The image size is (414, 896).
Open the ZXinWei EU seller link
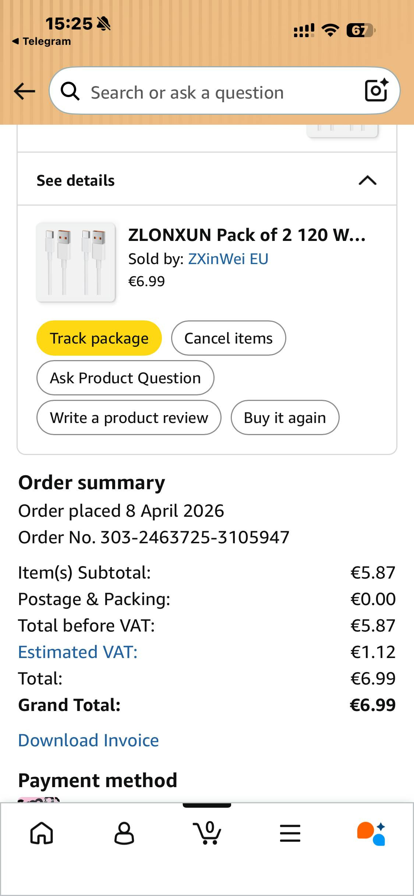(228, 259)
